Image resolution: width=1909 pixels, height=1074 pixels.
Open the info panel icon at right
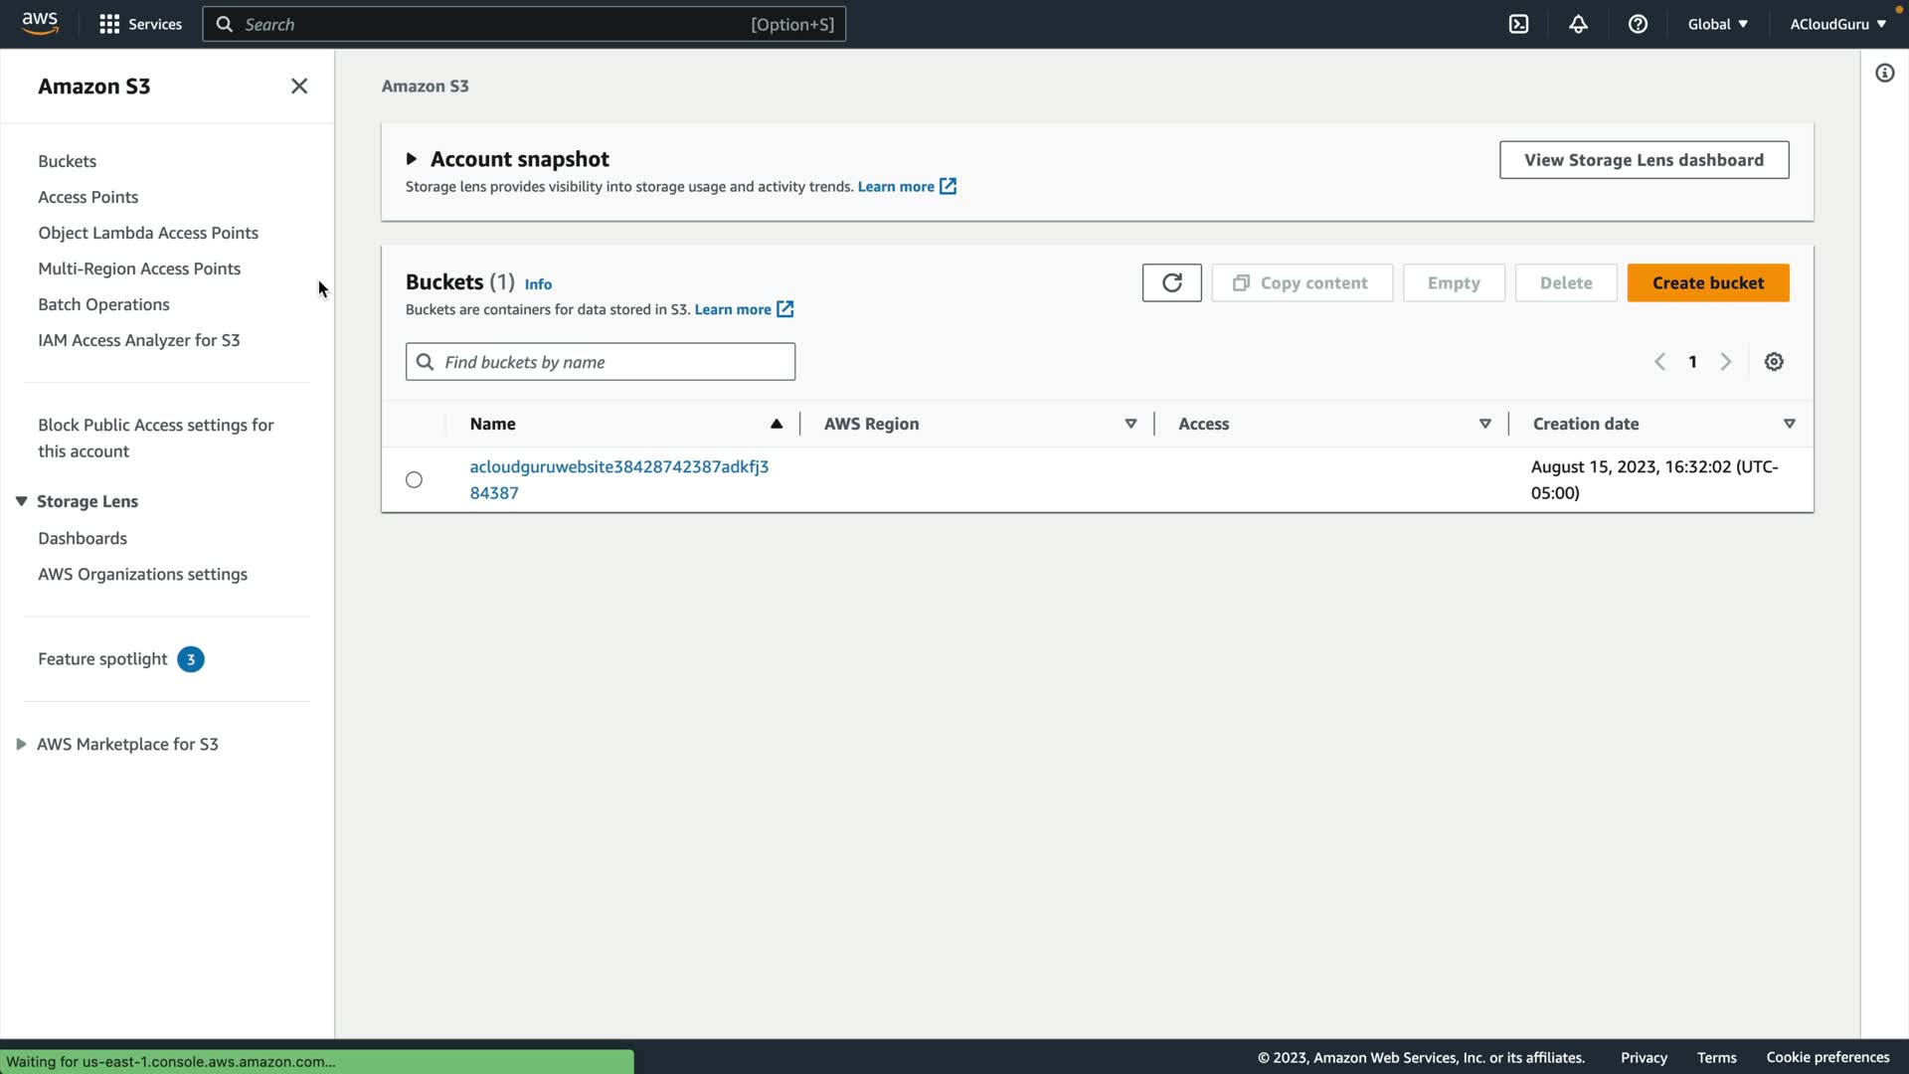point(1884,74)
